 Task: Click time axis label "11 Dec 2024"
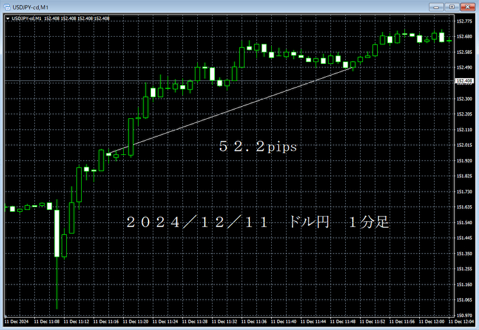17,322
